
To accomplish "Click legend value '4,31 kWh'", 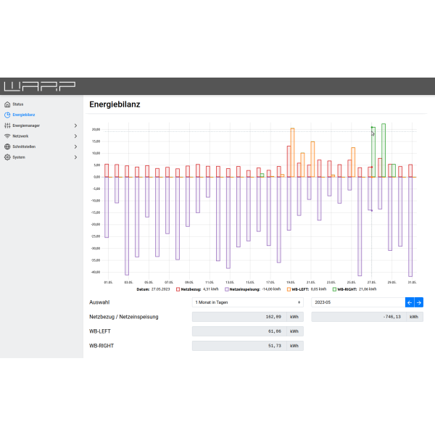I will point(211,289).
